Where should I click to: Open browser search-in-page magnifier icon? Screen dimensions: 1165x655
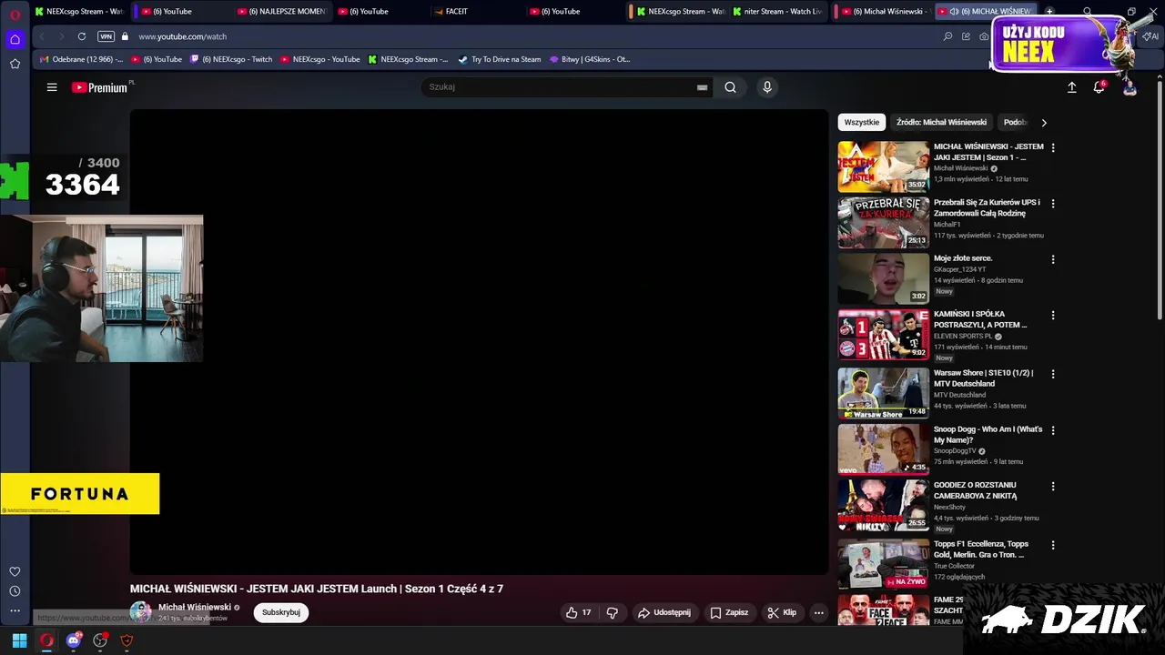[947, 36]
